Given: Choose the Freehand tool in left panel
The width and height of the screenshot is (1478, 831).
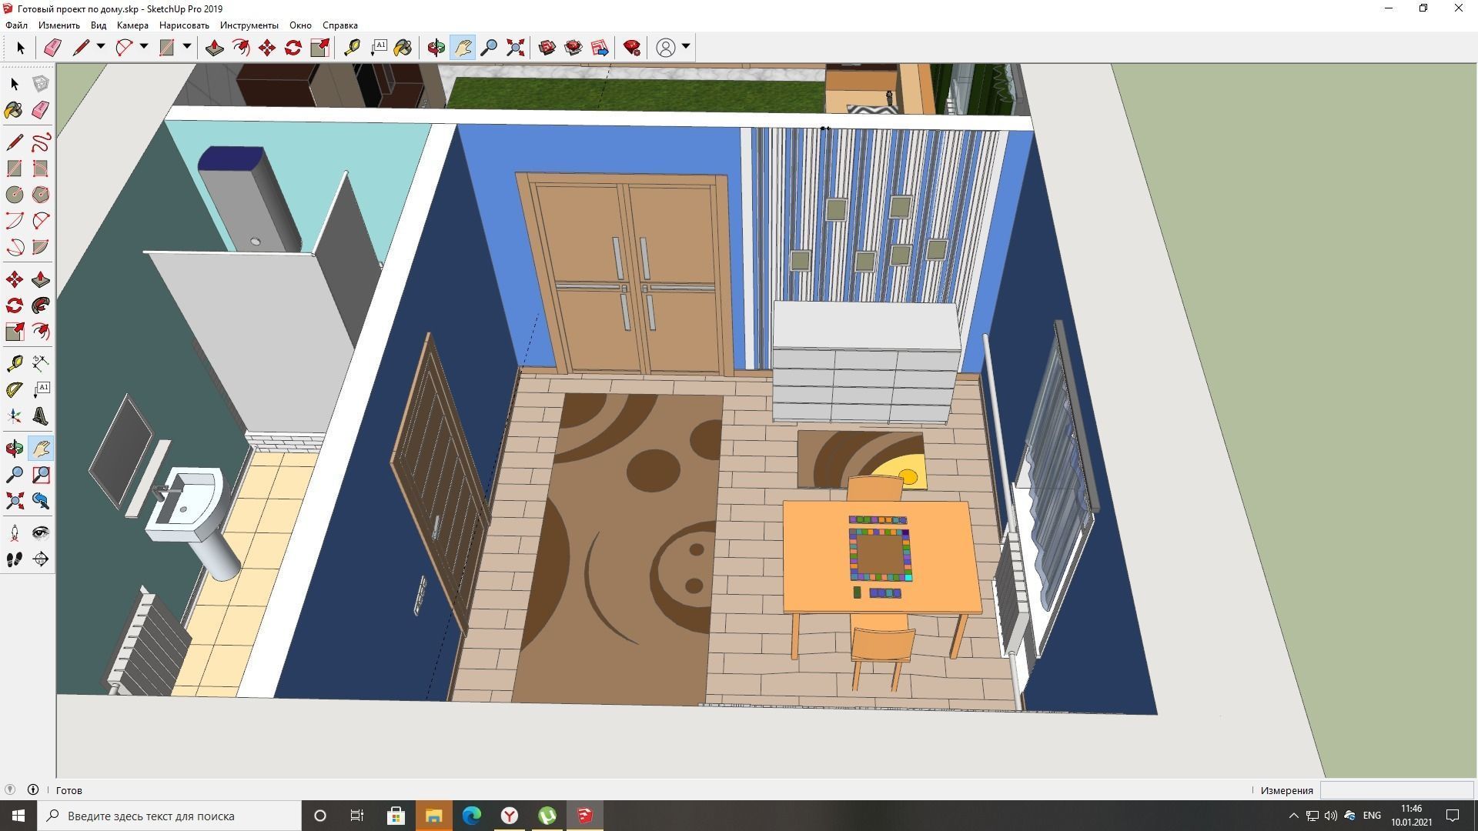Looking at the screenshot, I should [x=41, y=142].
